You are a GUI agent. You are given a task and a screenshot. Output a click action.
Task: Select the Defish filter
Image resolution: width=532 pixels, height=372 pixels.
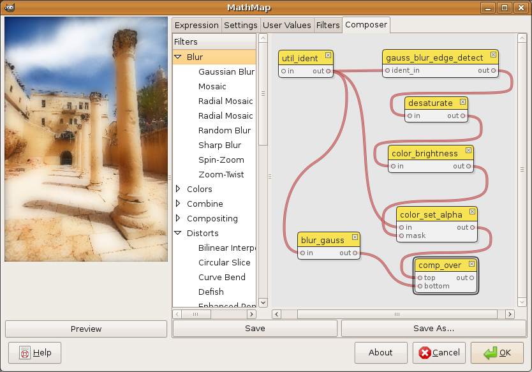(x=211, y=292)
